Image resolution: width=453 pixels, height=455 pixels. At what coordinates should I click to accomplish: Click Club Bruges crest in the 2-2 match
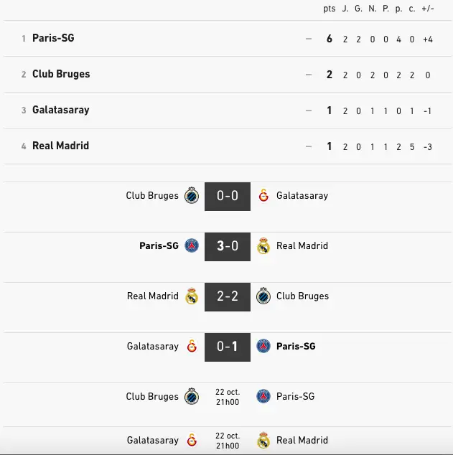(263, 296)
